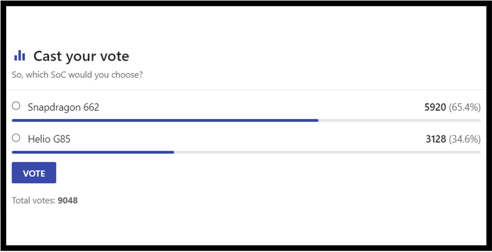Click the "which SoC would you choose" question
This screenshot has height=252, width=492.
[77, 75]
